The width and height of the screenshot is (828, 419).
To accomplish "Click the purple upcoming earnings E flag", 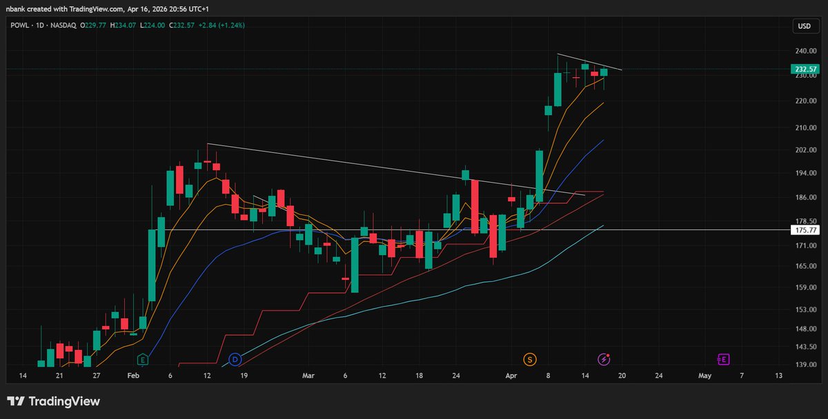I will (x=722, y=359).
